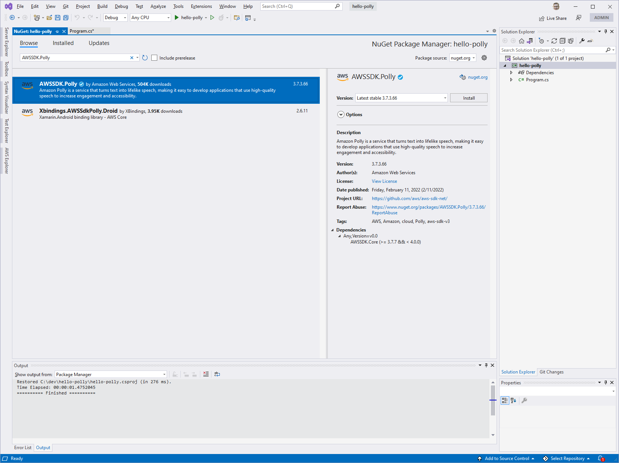Click Alphabetical sort icon in Properties panel
Screen dimensions: 619x463
(513, 400)
